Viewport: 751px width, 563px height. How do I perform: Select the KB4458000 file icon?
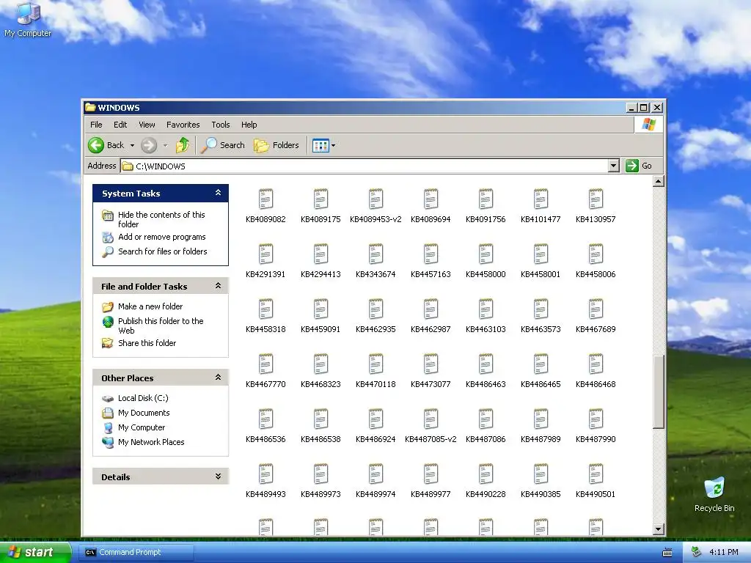tap(486, 254)
